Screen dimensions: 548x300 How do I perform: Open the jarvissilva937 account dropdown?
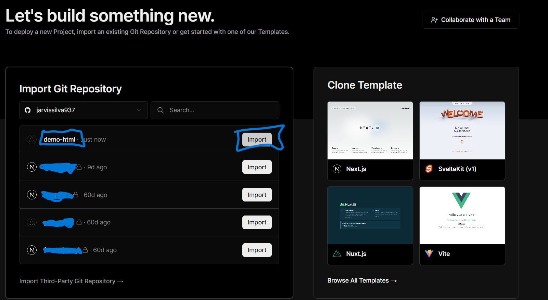point(83,110)
